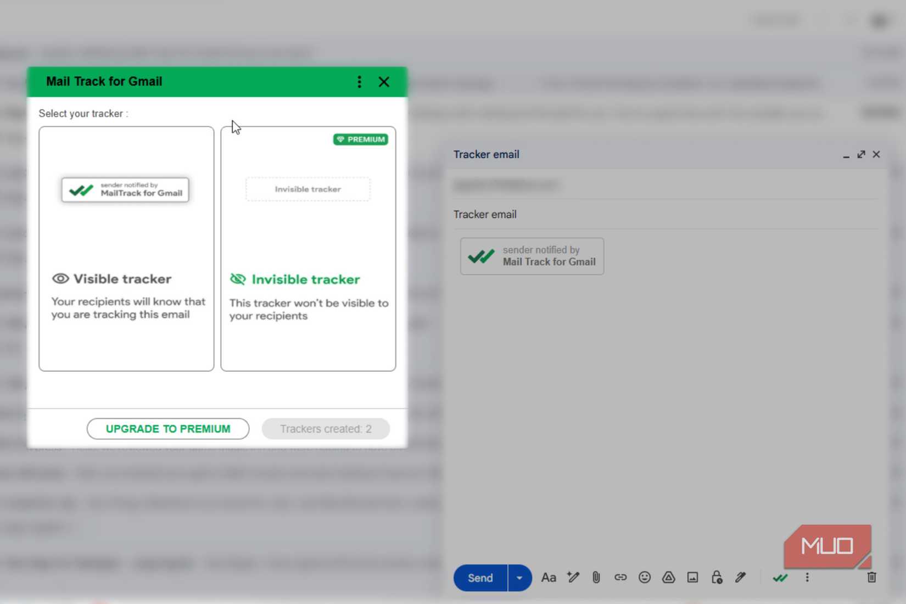Insert link using the chain icon

620,577
